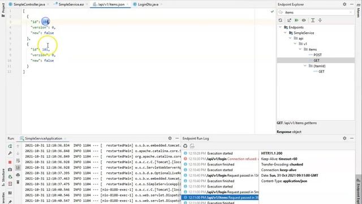Image resolution: width=362 pixels, height=204 pixels.
Task: Open Endpoint Run Log settings gear
Action: click(344, 138)
